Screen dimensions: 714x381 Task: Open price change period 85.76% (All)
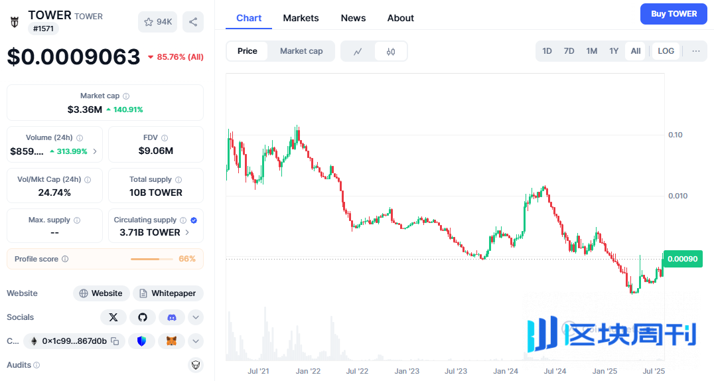click(176, 57)
